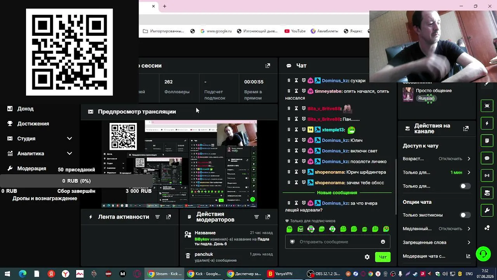The image size is (497, 280).
Task: Click the BiBykov name in moderator actions
Action: (x=202, y=239)
